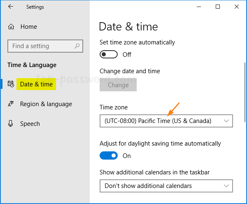Click the magnifier icon in the search box
This screenshot has height=204, width=247.
(x=77, y=46)
